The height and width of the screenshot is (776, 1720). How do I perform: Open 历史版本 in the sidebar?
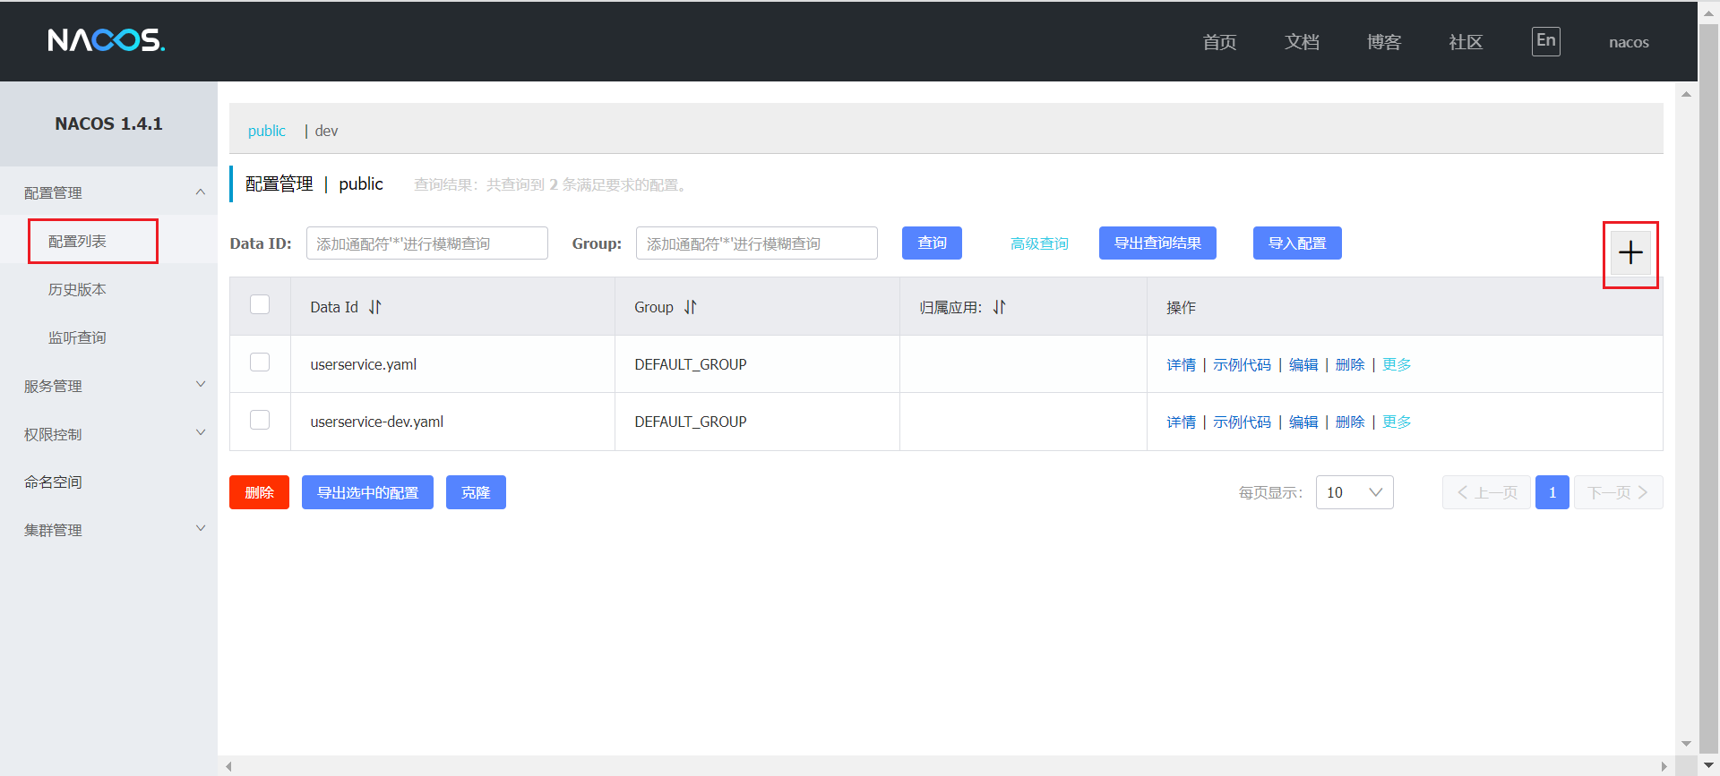pyautogui.click(x=77, y=289)
